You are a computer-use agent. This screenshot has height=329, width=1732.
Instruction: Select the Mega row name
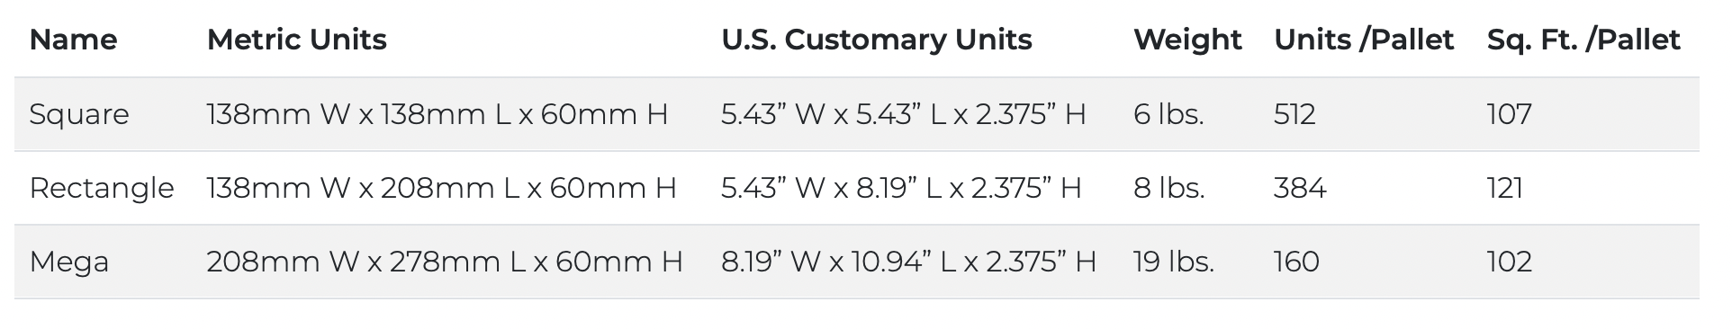coord(69,262)
